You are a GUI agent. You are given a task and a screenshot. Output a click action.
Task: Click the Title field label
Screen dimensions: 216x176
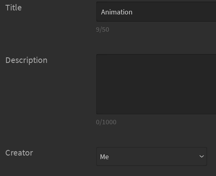14,8
